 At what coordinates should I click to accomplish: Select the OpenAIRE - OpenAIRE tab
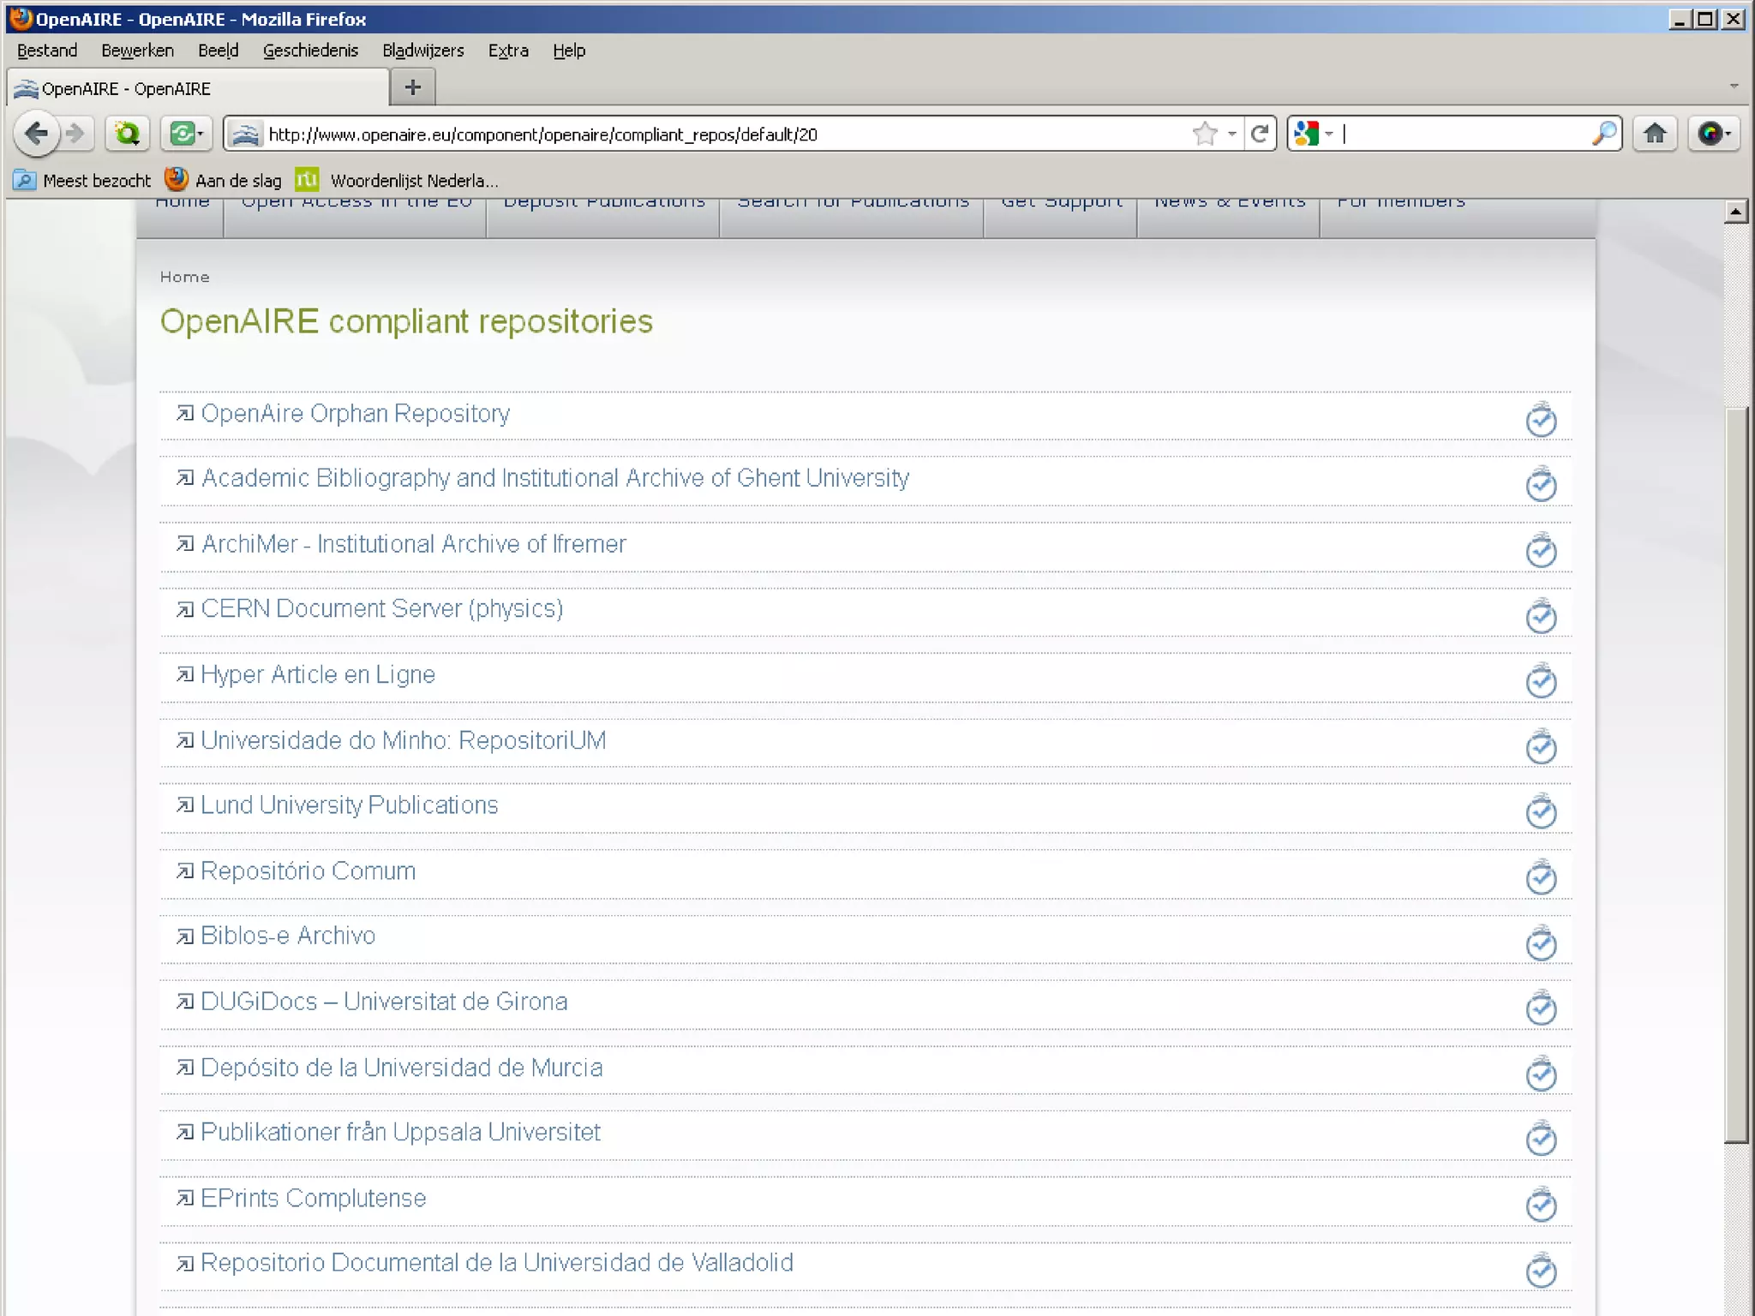(198, 88)
